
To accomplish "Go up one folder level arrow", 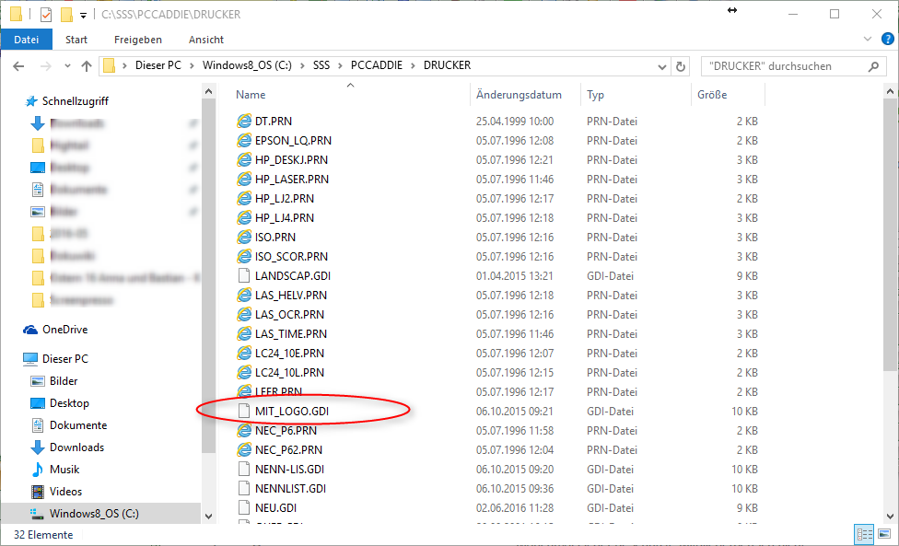I will pos(87,66).
